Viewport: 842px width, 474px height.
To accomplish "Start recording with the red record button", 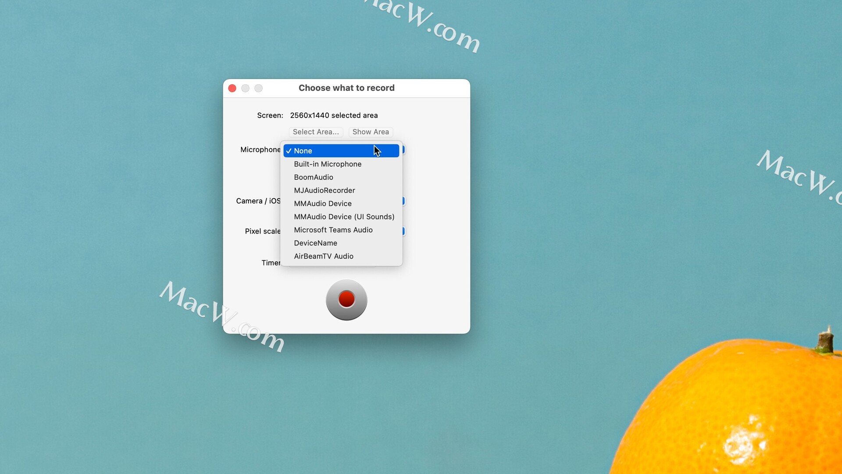I will 346,300.
